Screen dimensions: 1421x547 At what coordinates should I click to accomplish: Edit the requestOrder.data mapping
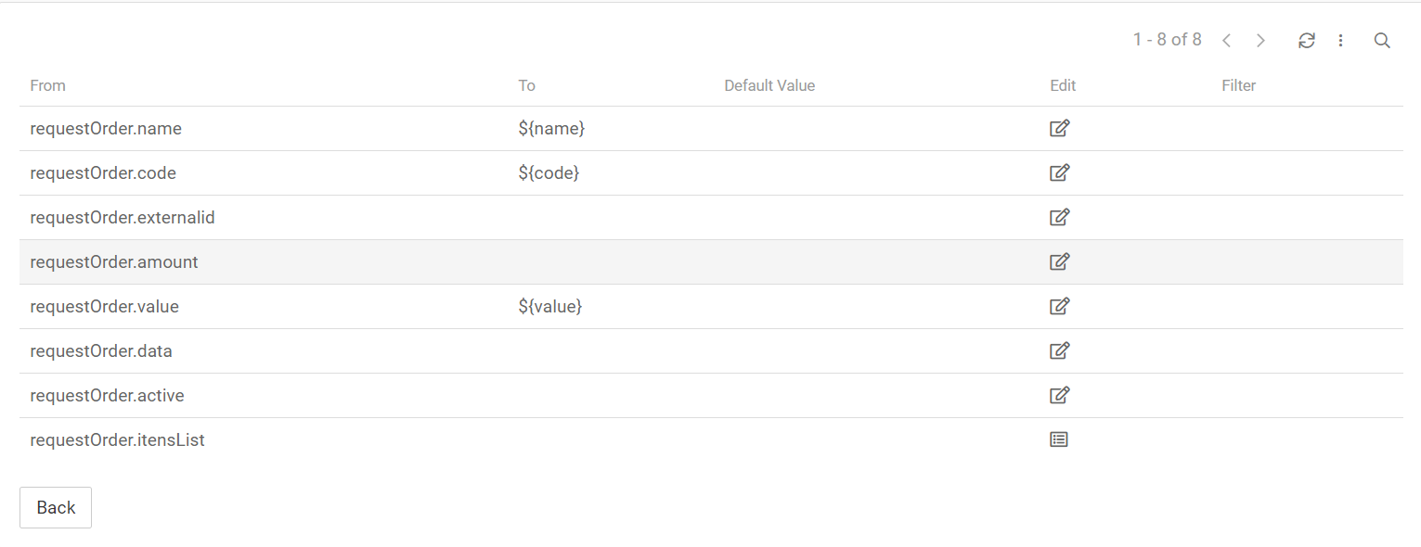[1059, 351]
